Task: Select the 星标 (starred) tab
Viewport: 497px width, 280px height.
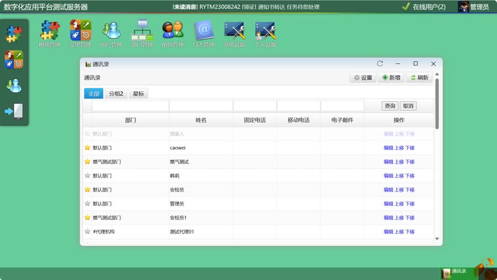Action: (138, 94)
